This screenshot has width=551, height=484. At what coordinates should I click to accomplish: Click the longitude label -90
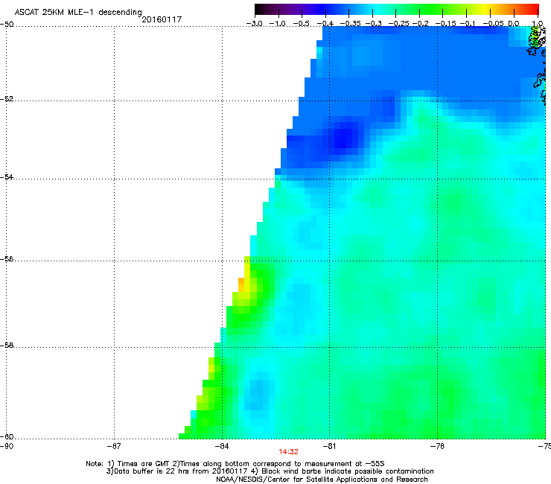pyautogui.click(x=7, y=446)
